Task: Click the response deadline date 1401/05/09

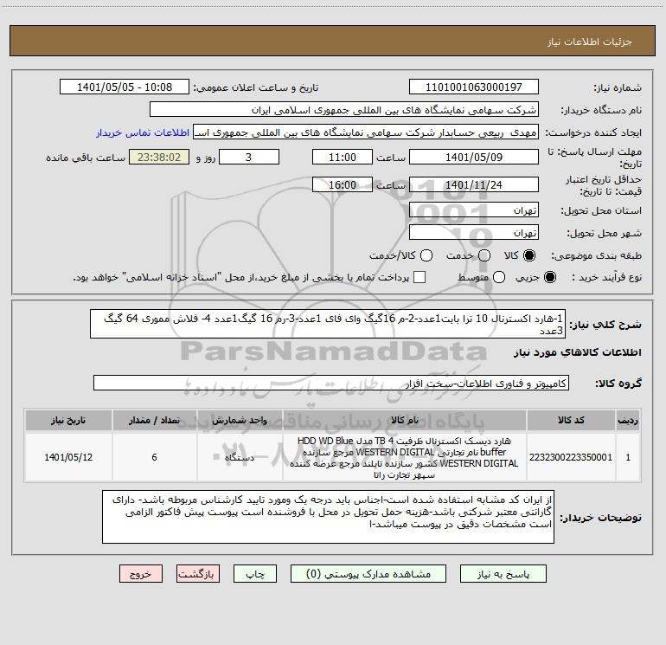Action: tap(474, 158)
